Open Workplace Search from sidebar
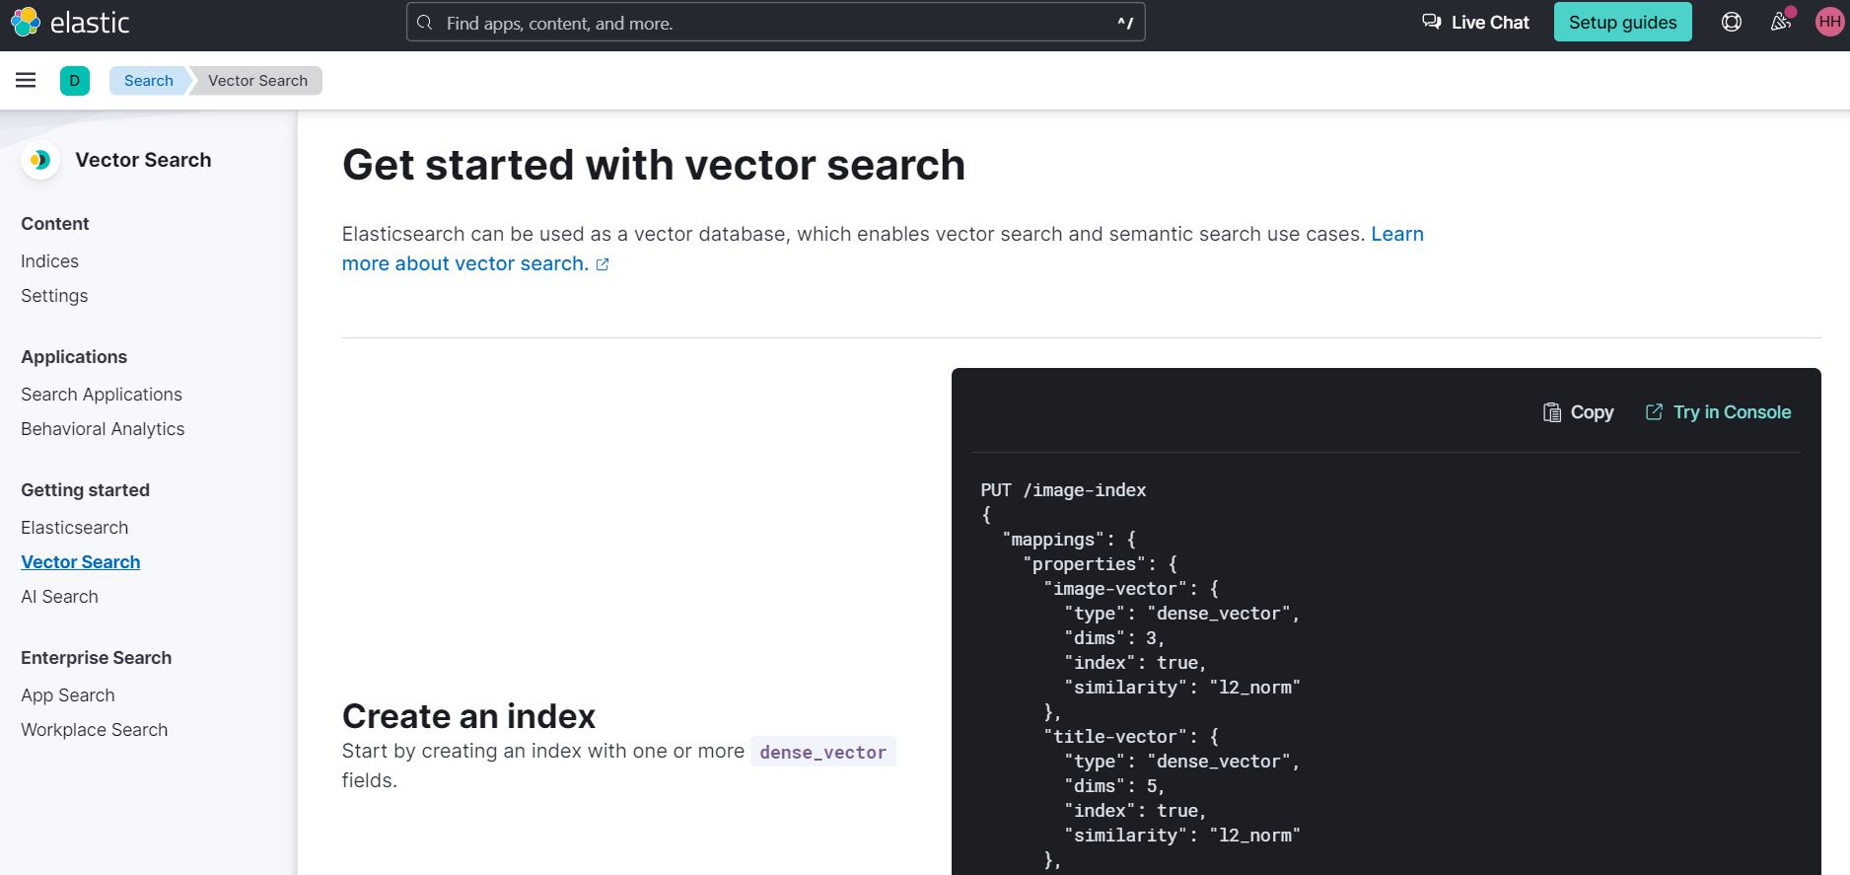 tap(95, 730)
